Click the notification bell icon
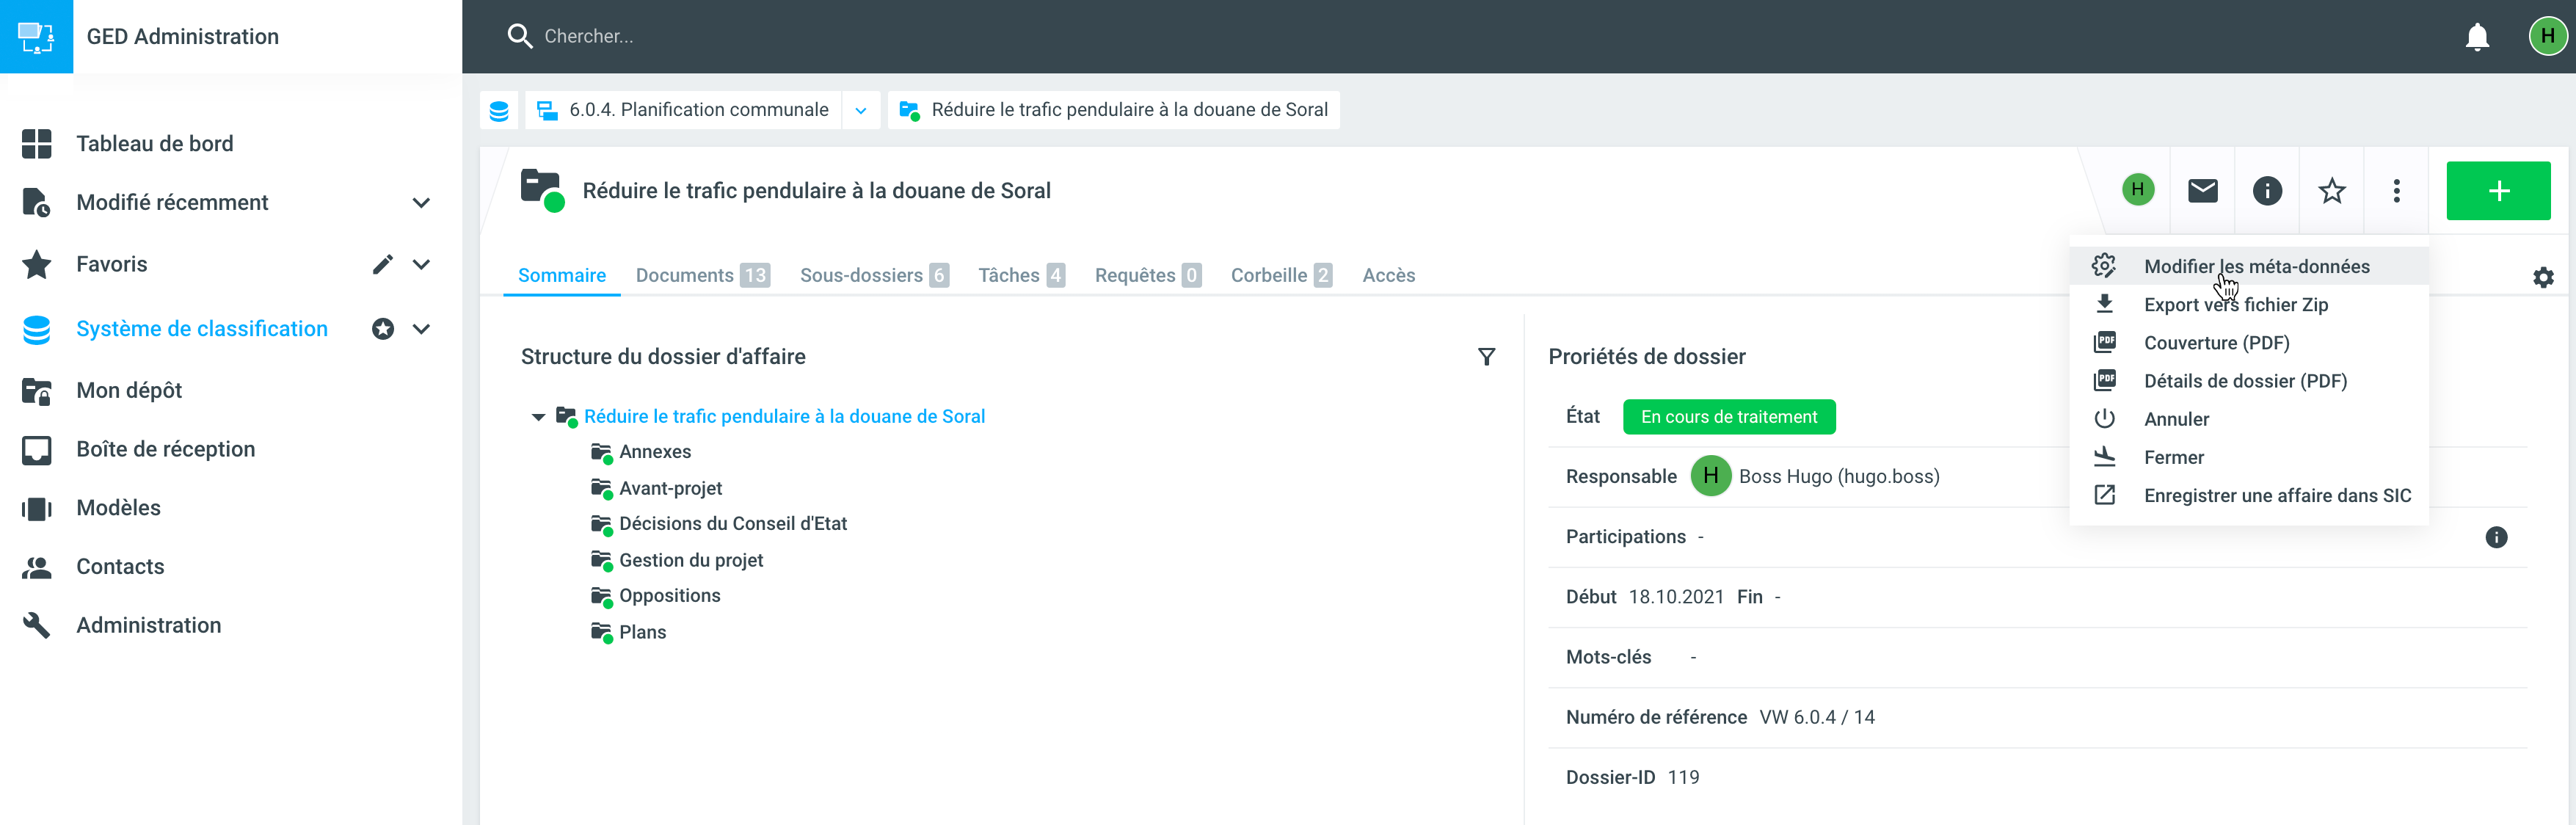The image size is (2576, 825). click(2476, 37)
